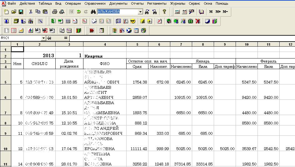Viewport: 295px width, 167px height.
Task: Click the red double arrow icon
Action: click(92, 30)
